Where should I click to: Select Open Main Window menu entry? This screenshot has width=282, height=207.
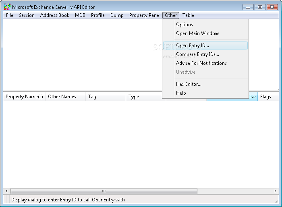(x=205, y=33)
